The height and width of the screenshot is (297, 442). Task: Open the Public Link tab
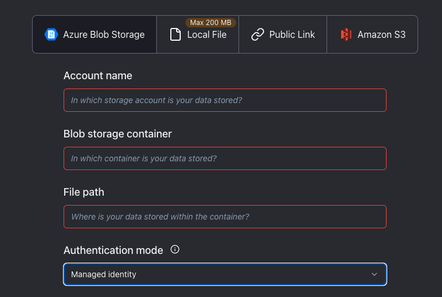pyautogui.click(x=292, y=34)
